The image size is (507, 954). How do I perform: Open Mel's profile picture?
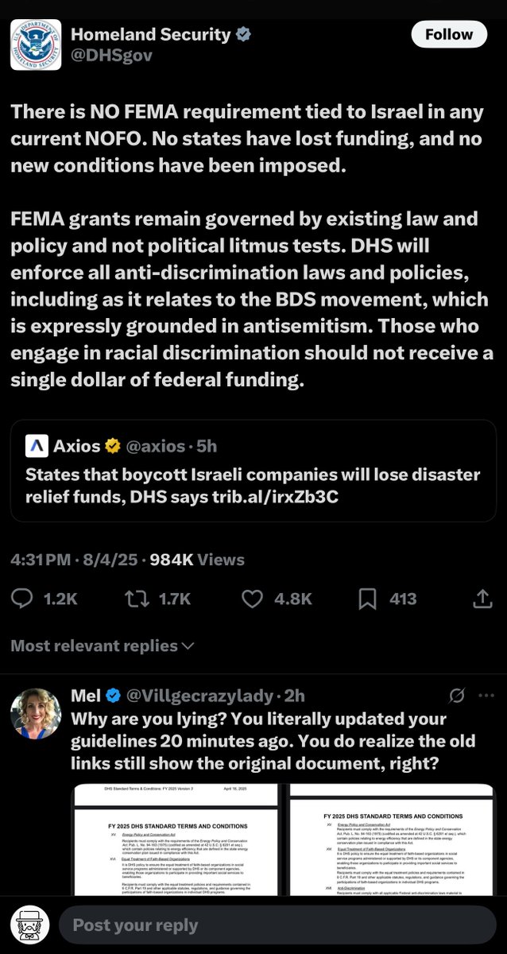click(36, 713)
